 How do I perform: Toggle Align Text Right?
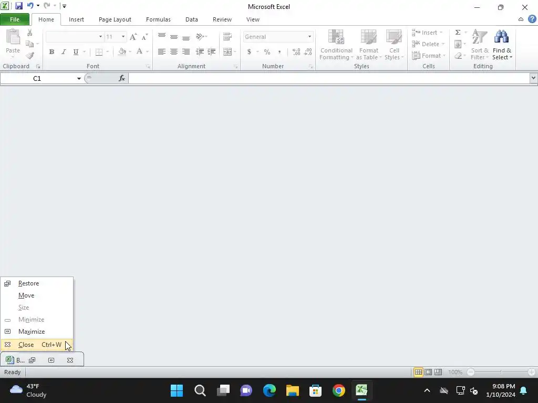(186, 52)
